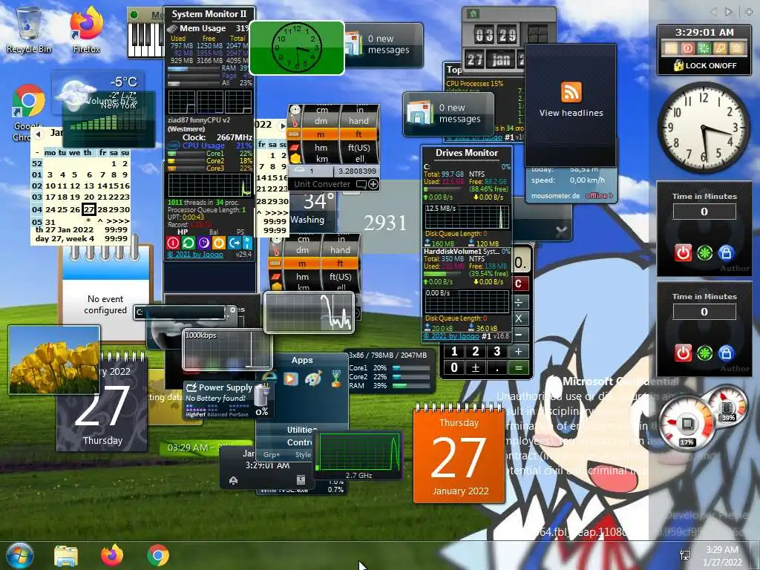This screenshot has width=760, height=570.
Task: Click the orange standby power icon in System Monitor II
Action: (219, 243)
